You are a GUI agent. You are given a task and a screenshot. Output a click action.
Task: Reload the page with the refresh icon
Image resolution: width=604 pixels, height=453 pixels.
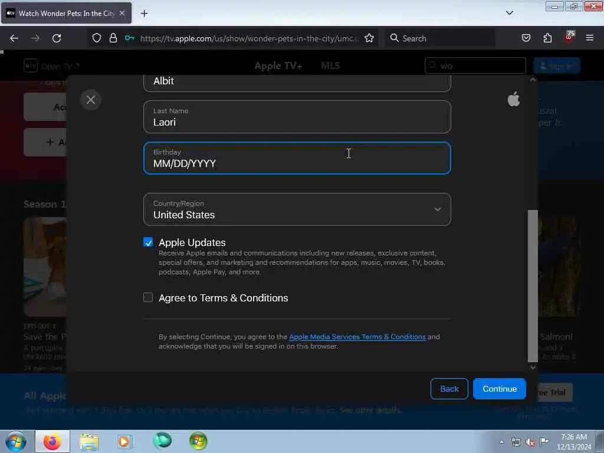[57, 38]
